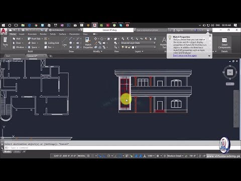The image size is (241, 181).
Task: Open the Edge browser from taskbar
Action: 30,25
